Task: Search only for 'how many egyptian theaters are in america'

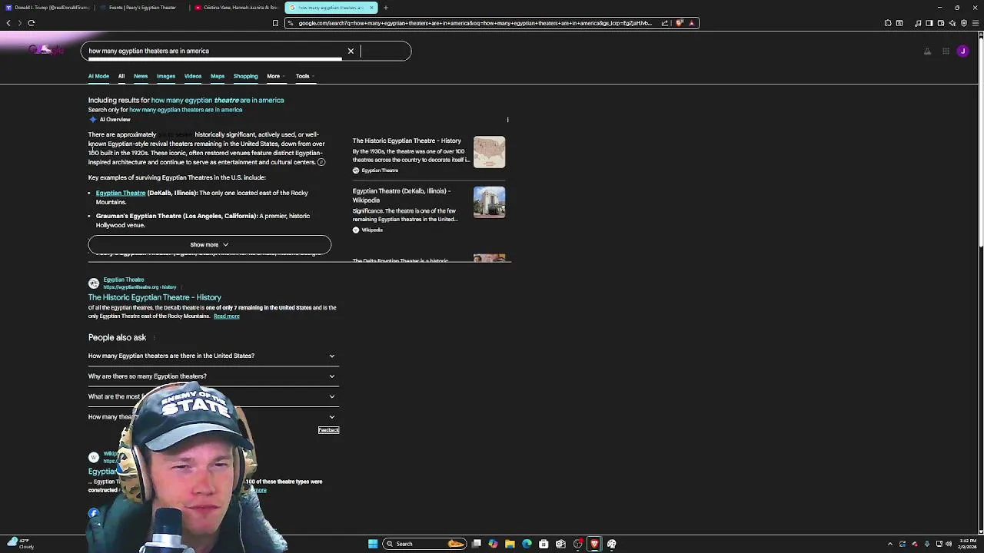Action: (185, 110)
